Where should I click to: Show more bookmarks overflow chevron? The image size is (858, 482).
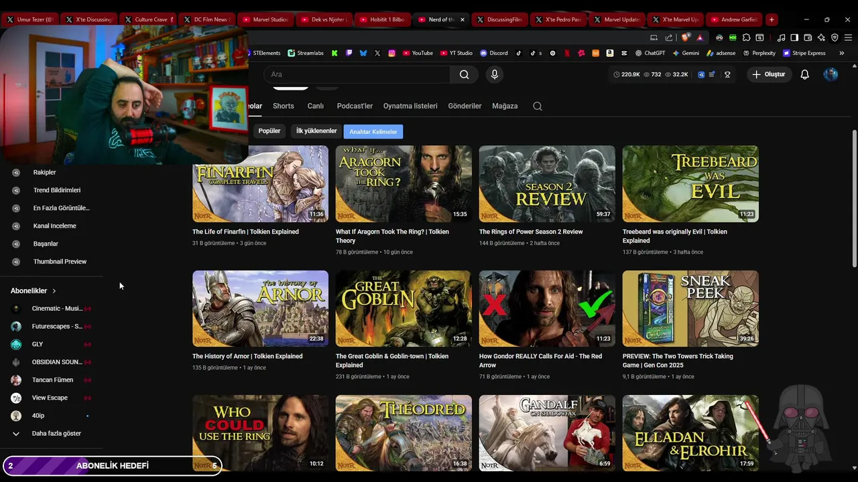841,53
